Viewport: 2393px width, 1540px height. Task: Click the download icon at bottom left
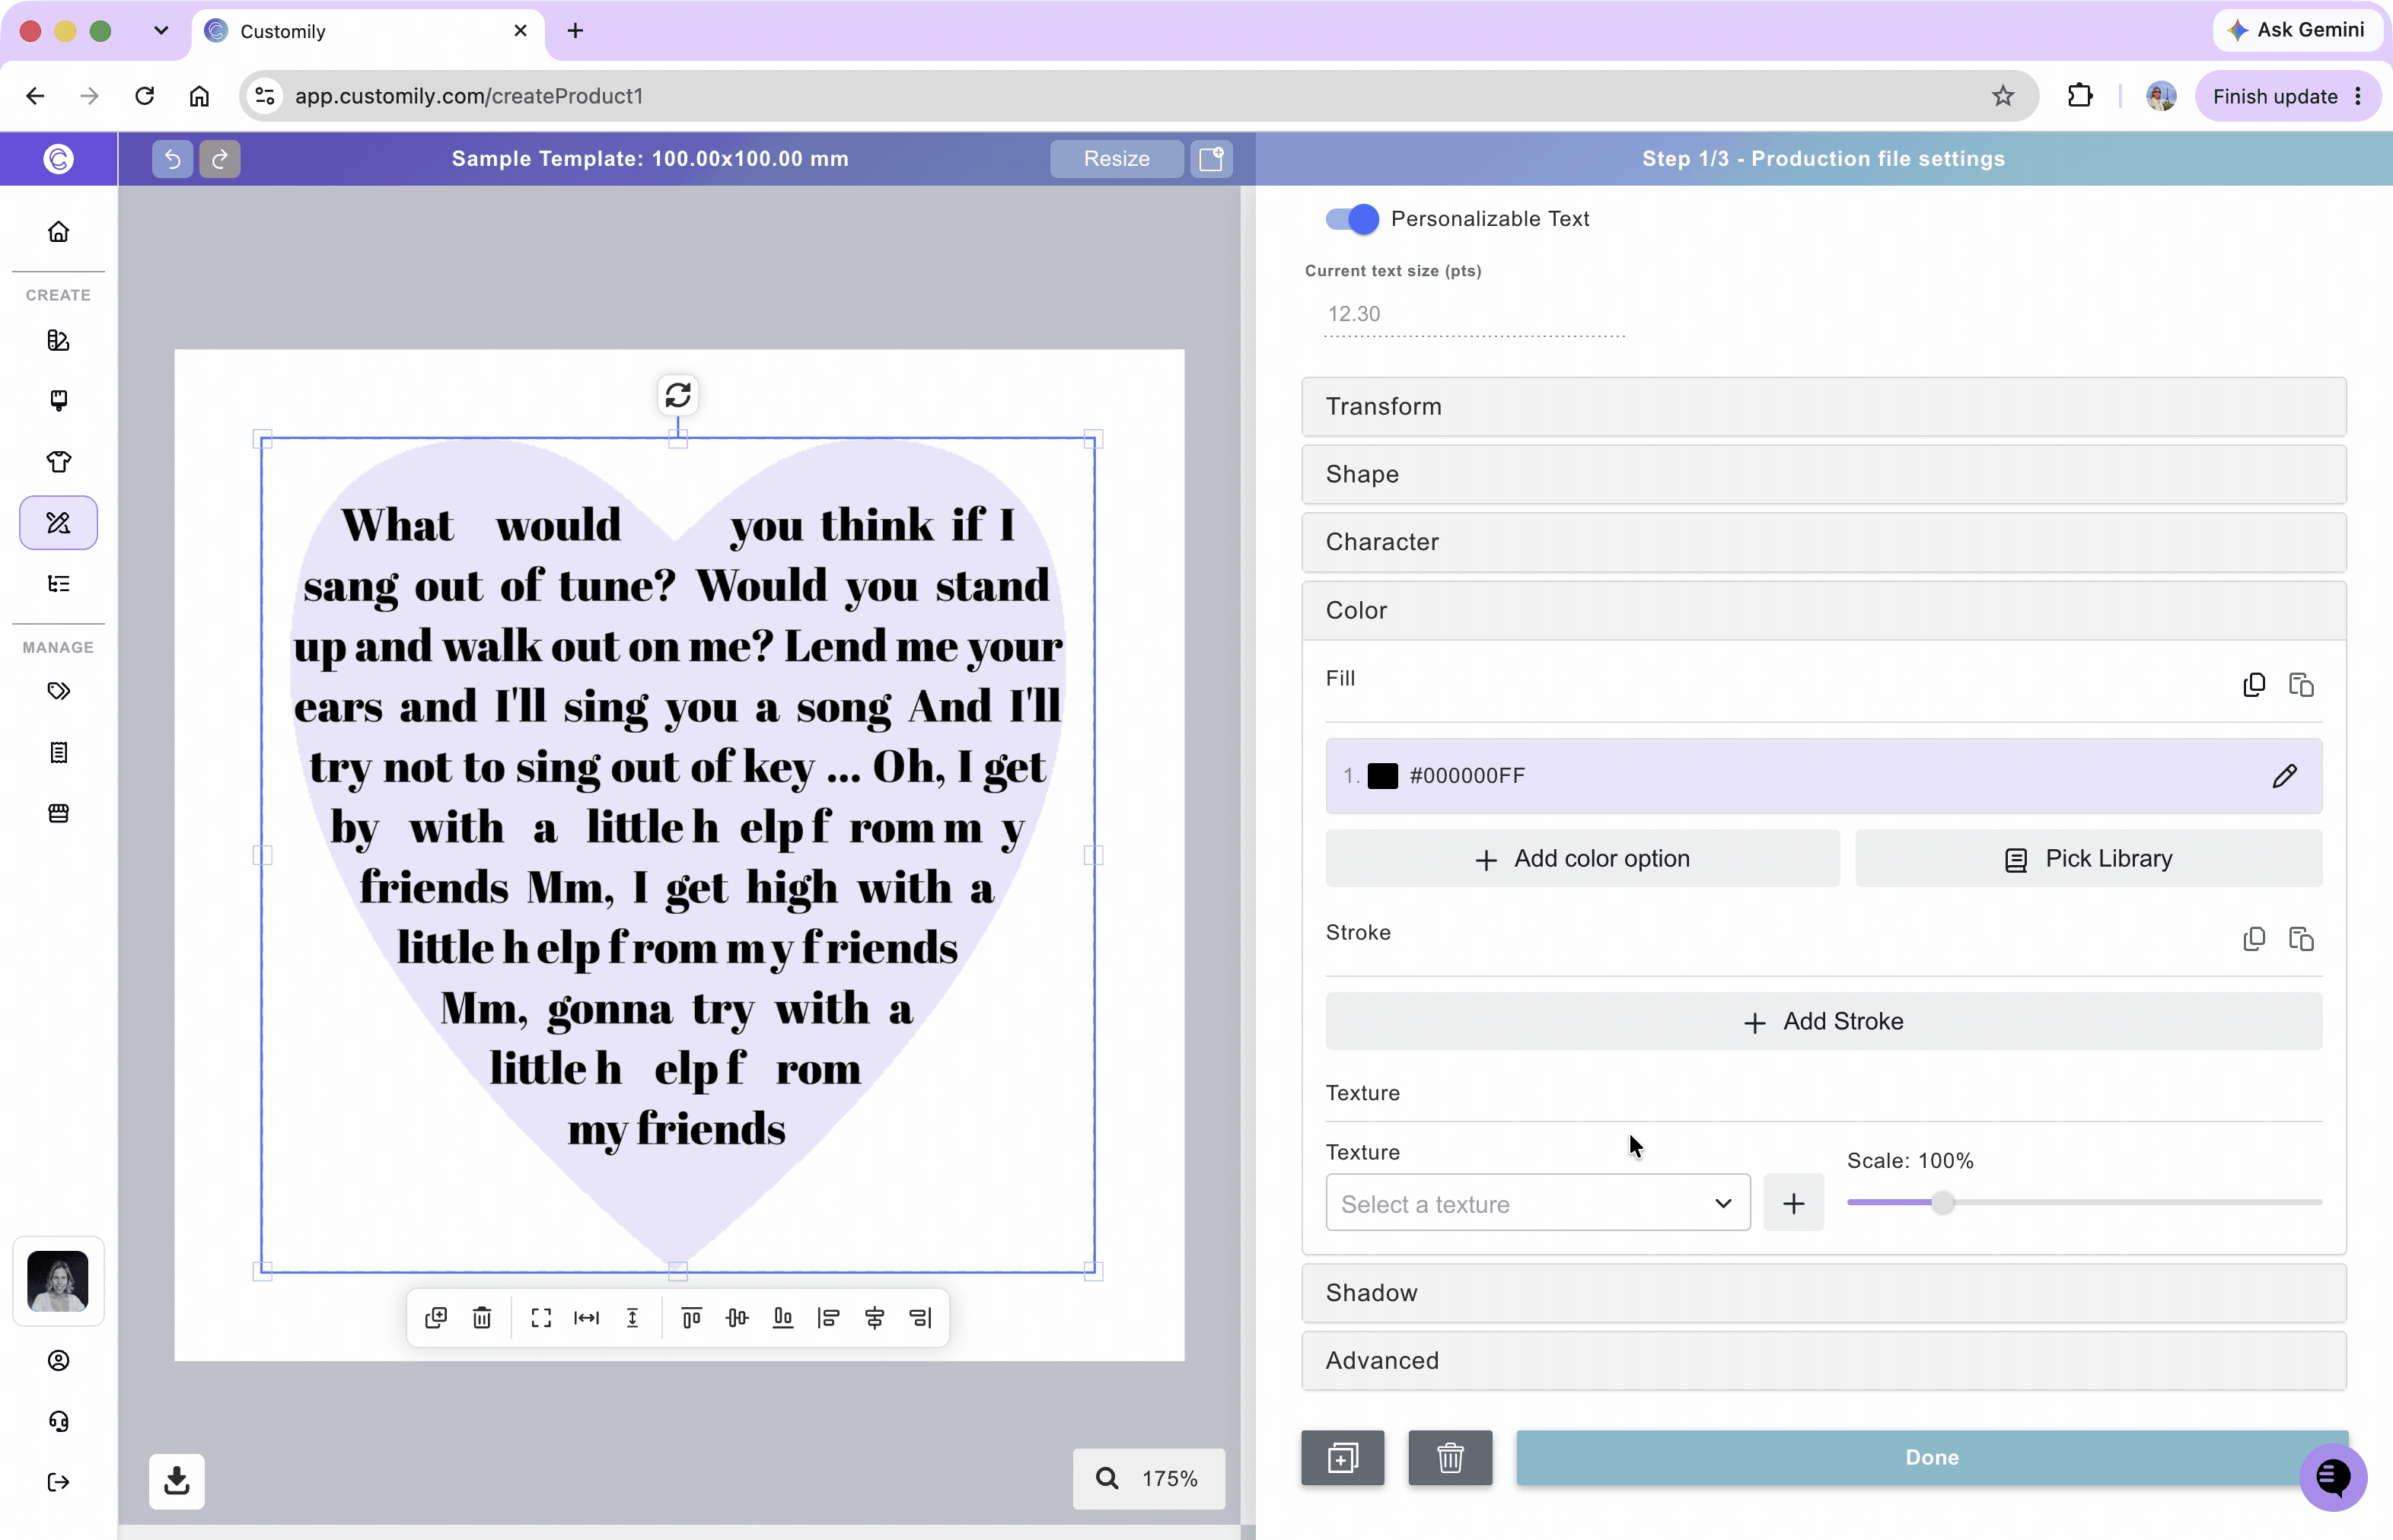tap(177, 1481)
